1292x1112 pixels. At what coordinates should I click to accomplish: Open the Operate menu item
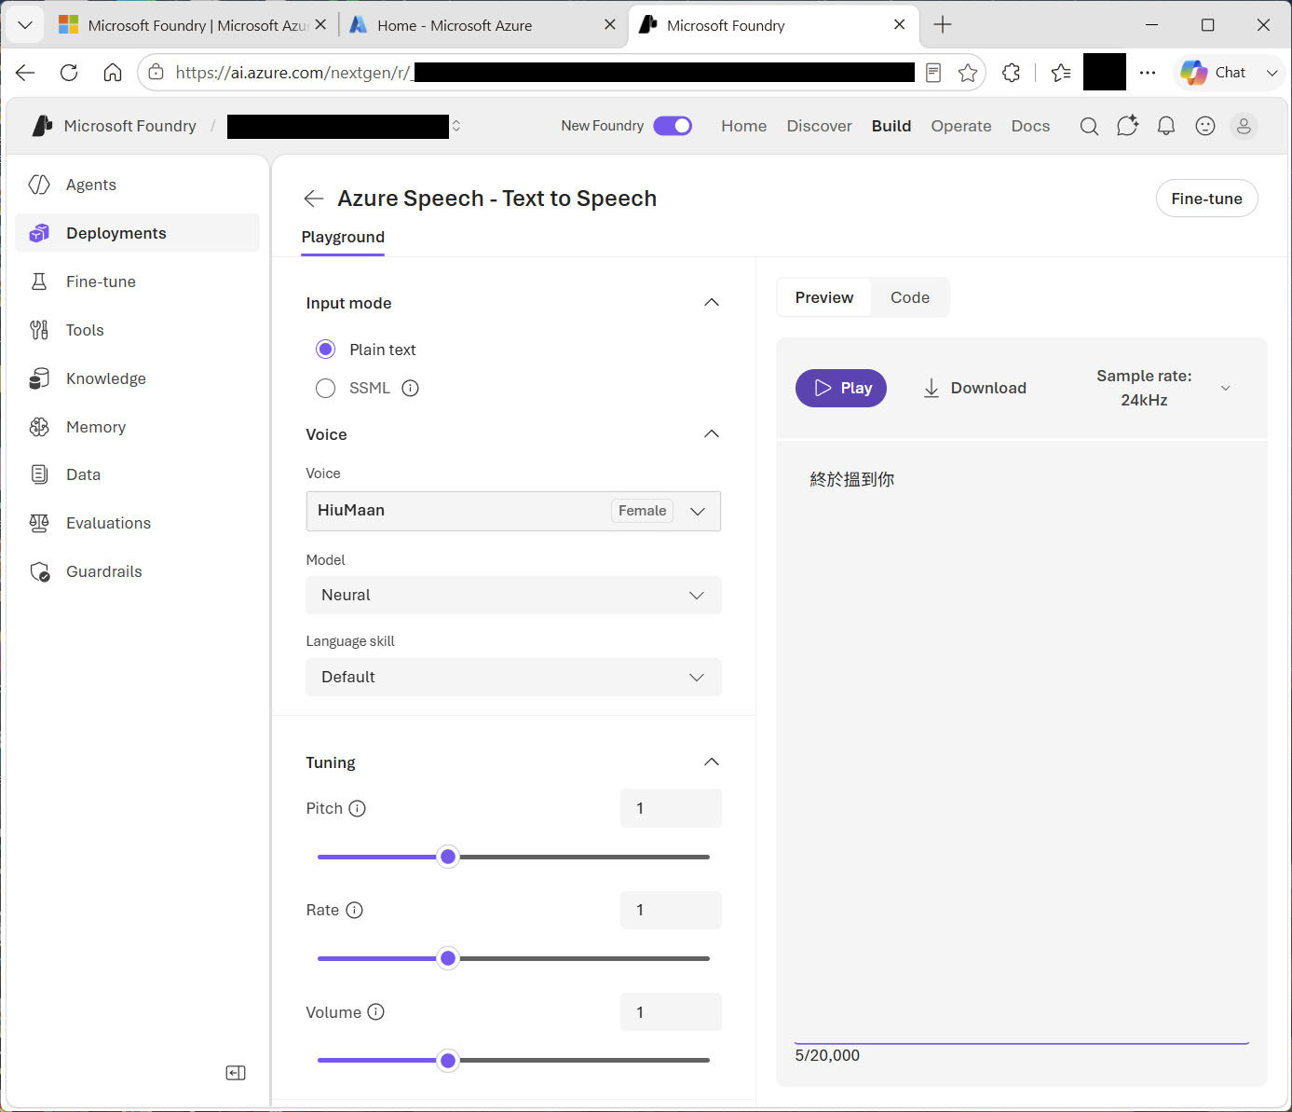click(x=961, y=126)
